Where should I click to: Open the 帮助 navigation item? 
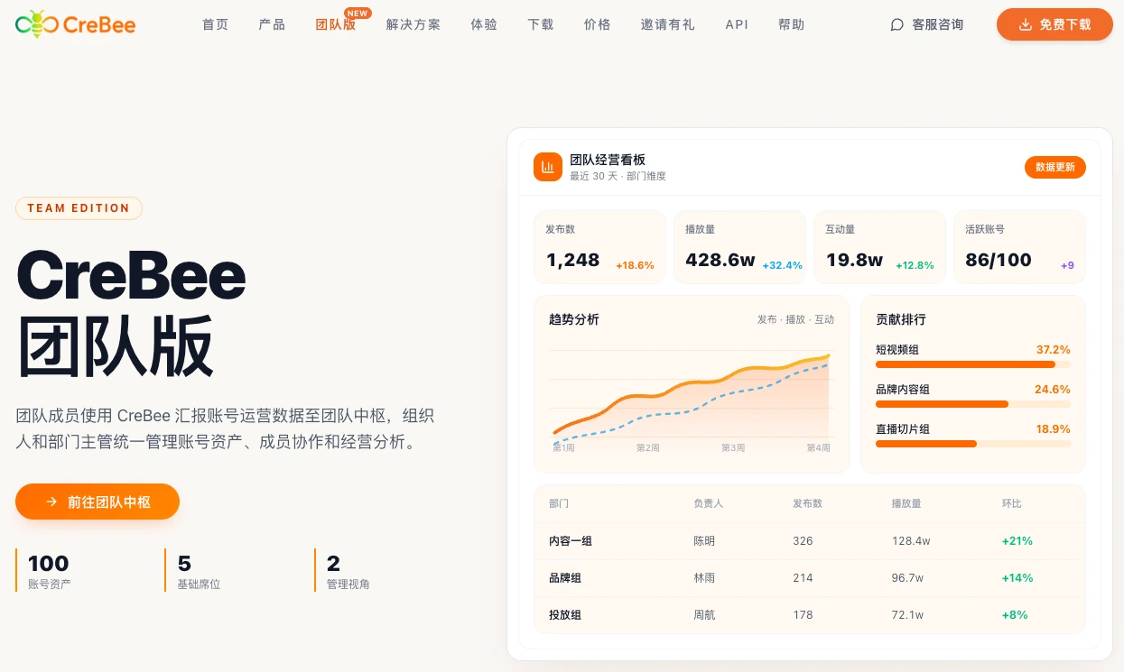click(x=791, y=25)
